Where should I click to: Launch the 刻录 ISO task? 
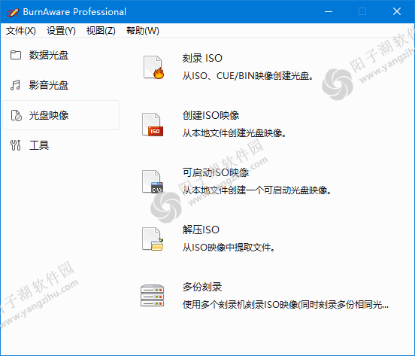click(x=202, y=58)
